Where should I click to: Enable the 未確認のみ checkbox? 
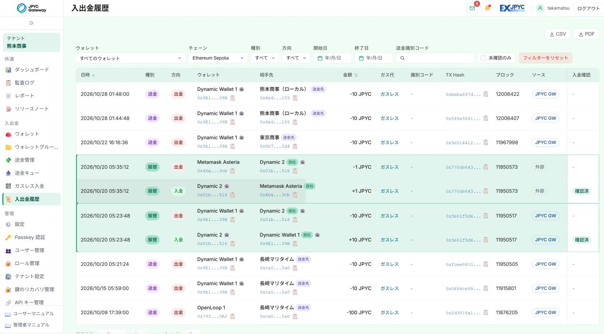pyautogui.click(x=483, y=58)
